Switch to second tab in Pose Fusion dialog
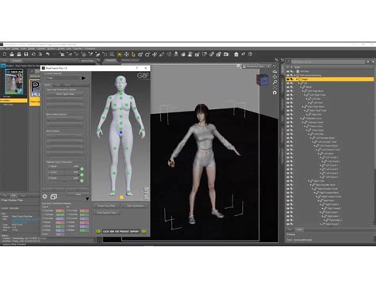The height and width of the screenshot is (288, 376). [x=57, y=85]
